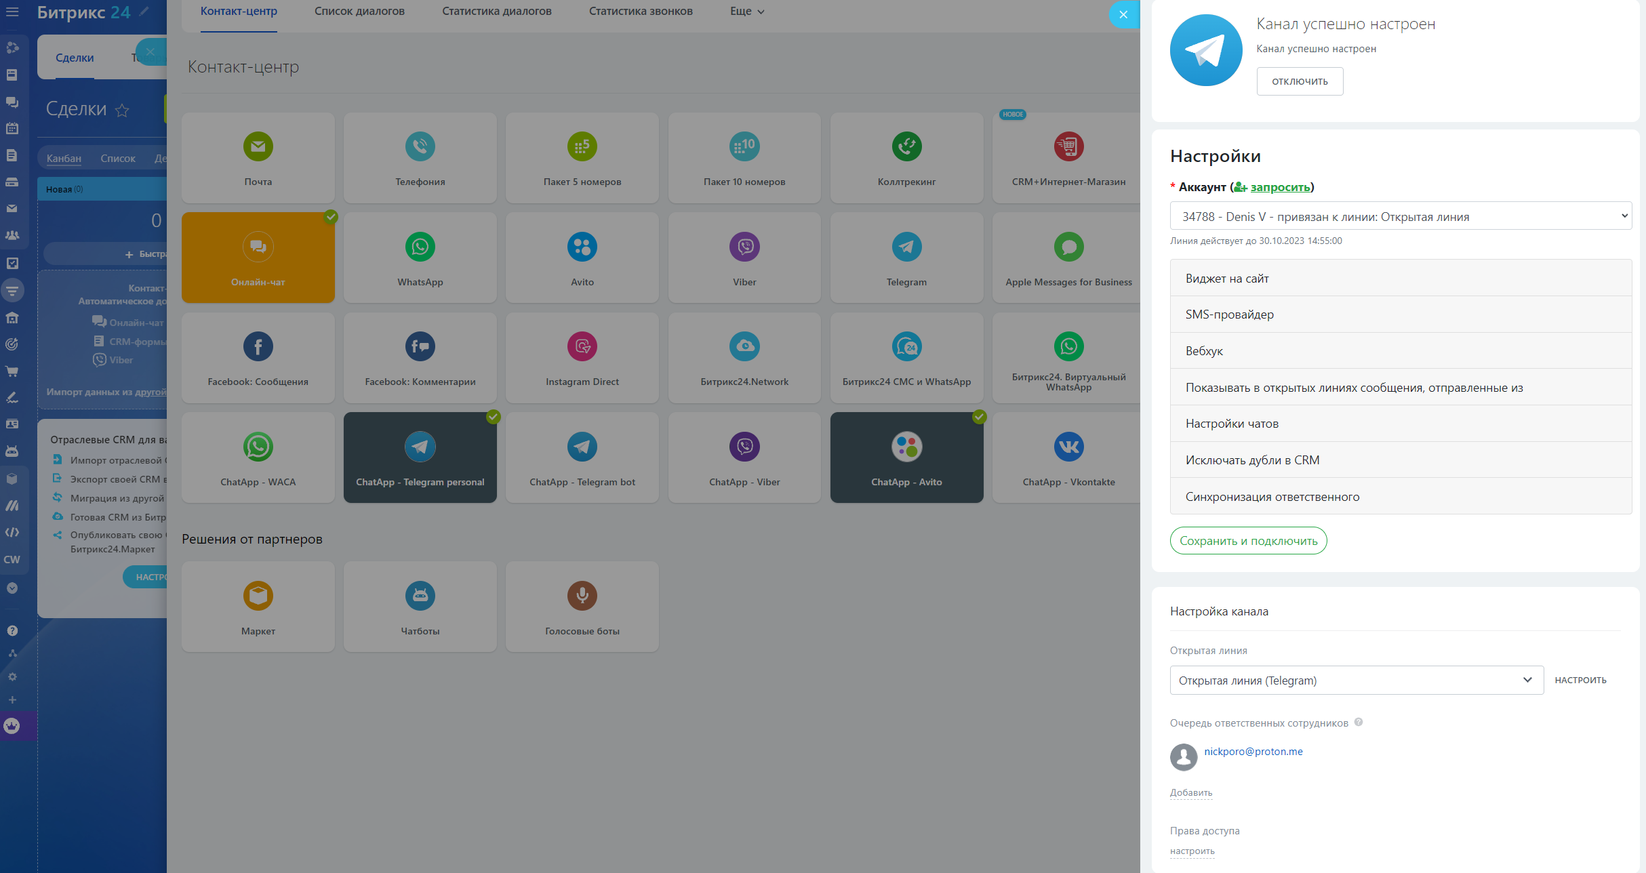Open the Viber channel tile
The width and height of the screenshot is (1646, 873).
click(x=744, y=258)
